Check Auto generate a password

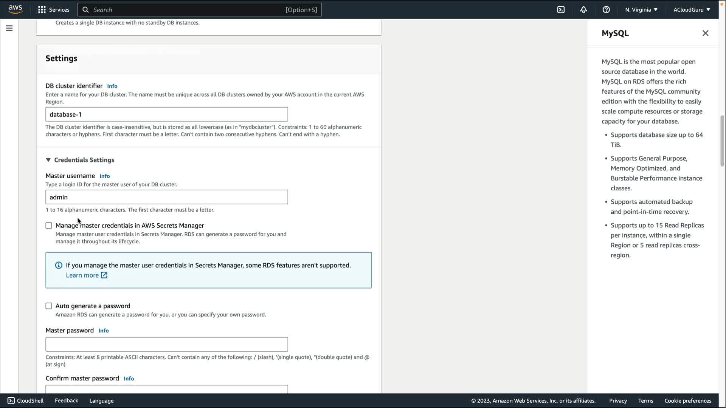click(x=49, y=306)
